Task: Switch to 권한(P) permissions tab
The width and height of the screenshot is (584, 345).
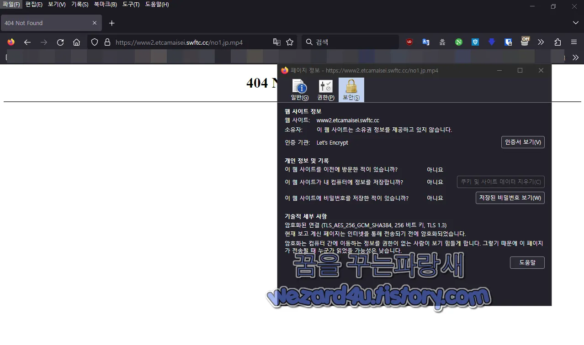Action: point(326,90)
